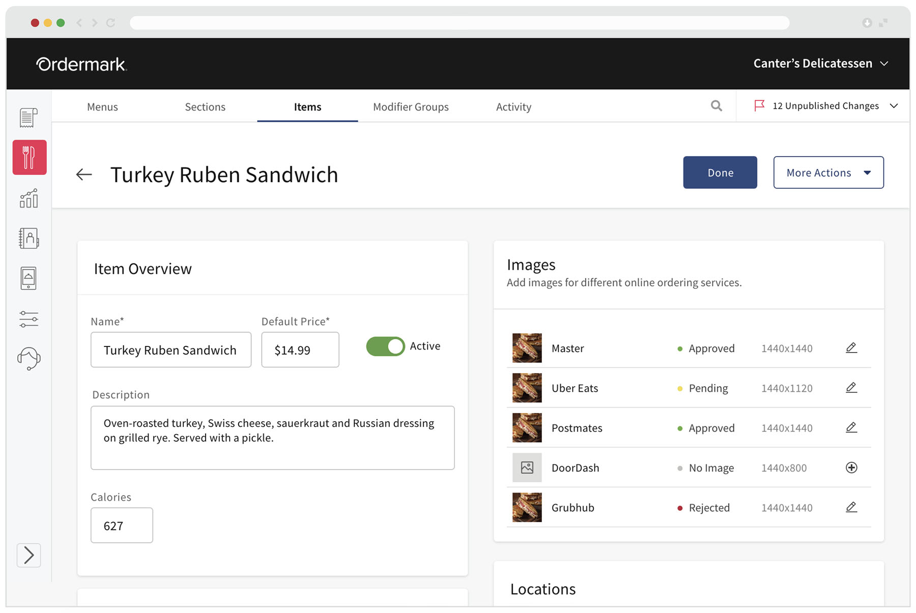This screenshot has height=613, width=916.
Task: Click the Name input field
Action: (171, 349)
